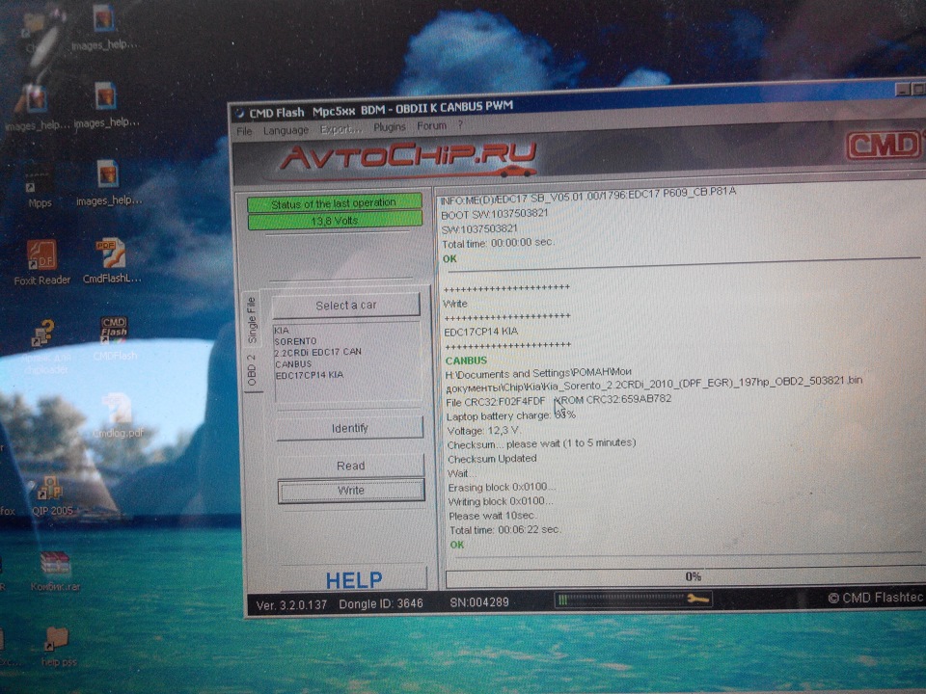Open the Конфиг.rar archive icon
This screenshot has width=926, height=694.
pos(56,571)
